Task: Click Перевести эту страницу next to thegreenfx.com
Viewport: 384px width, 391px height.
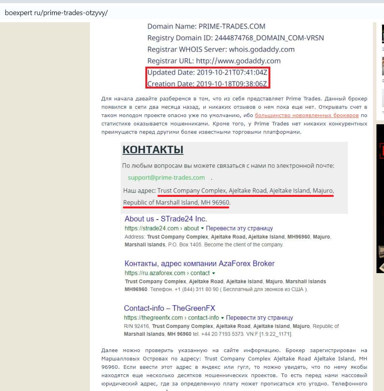Action: tap(259, 318)
